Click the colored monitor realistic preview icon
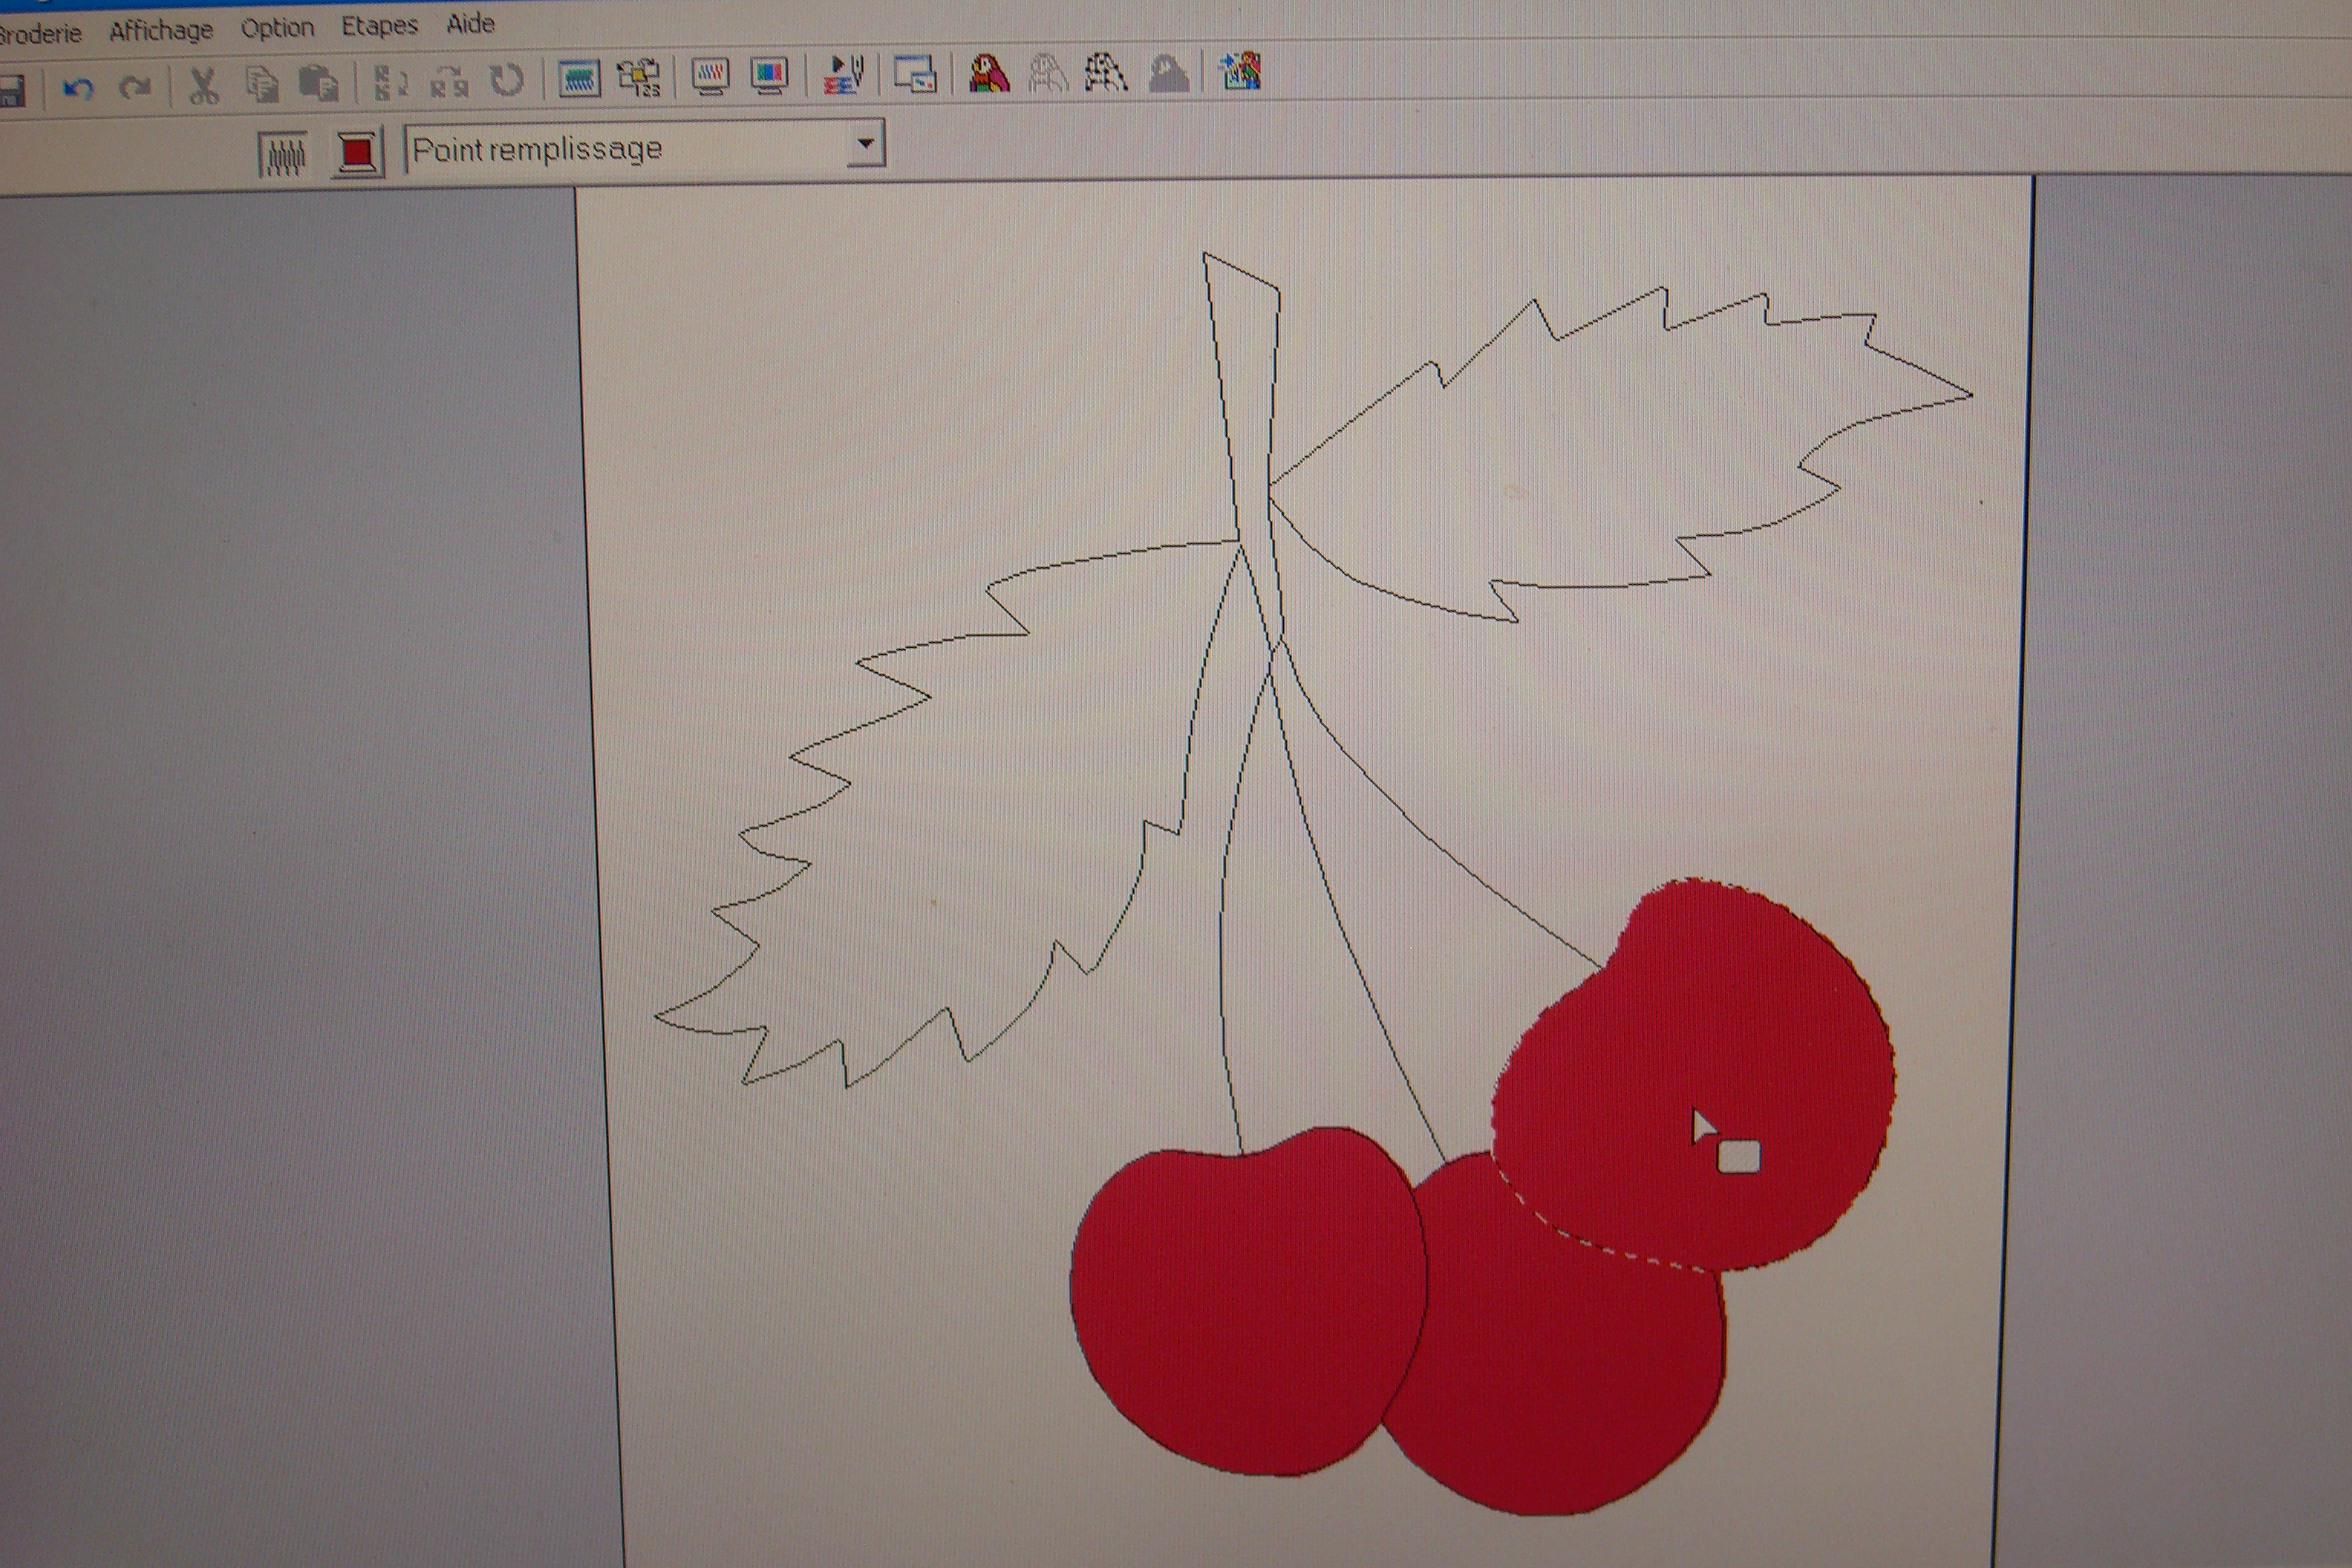 [769, 75]
